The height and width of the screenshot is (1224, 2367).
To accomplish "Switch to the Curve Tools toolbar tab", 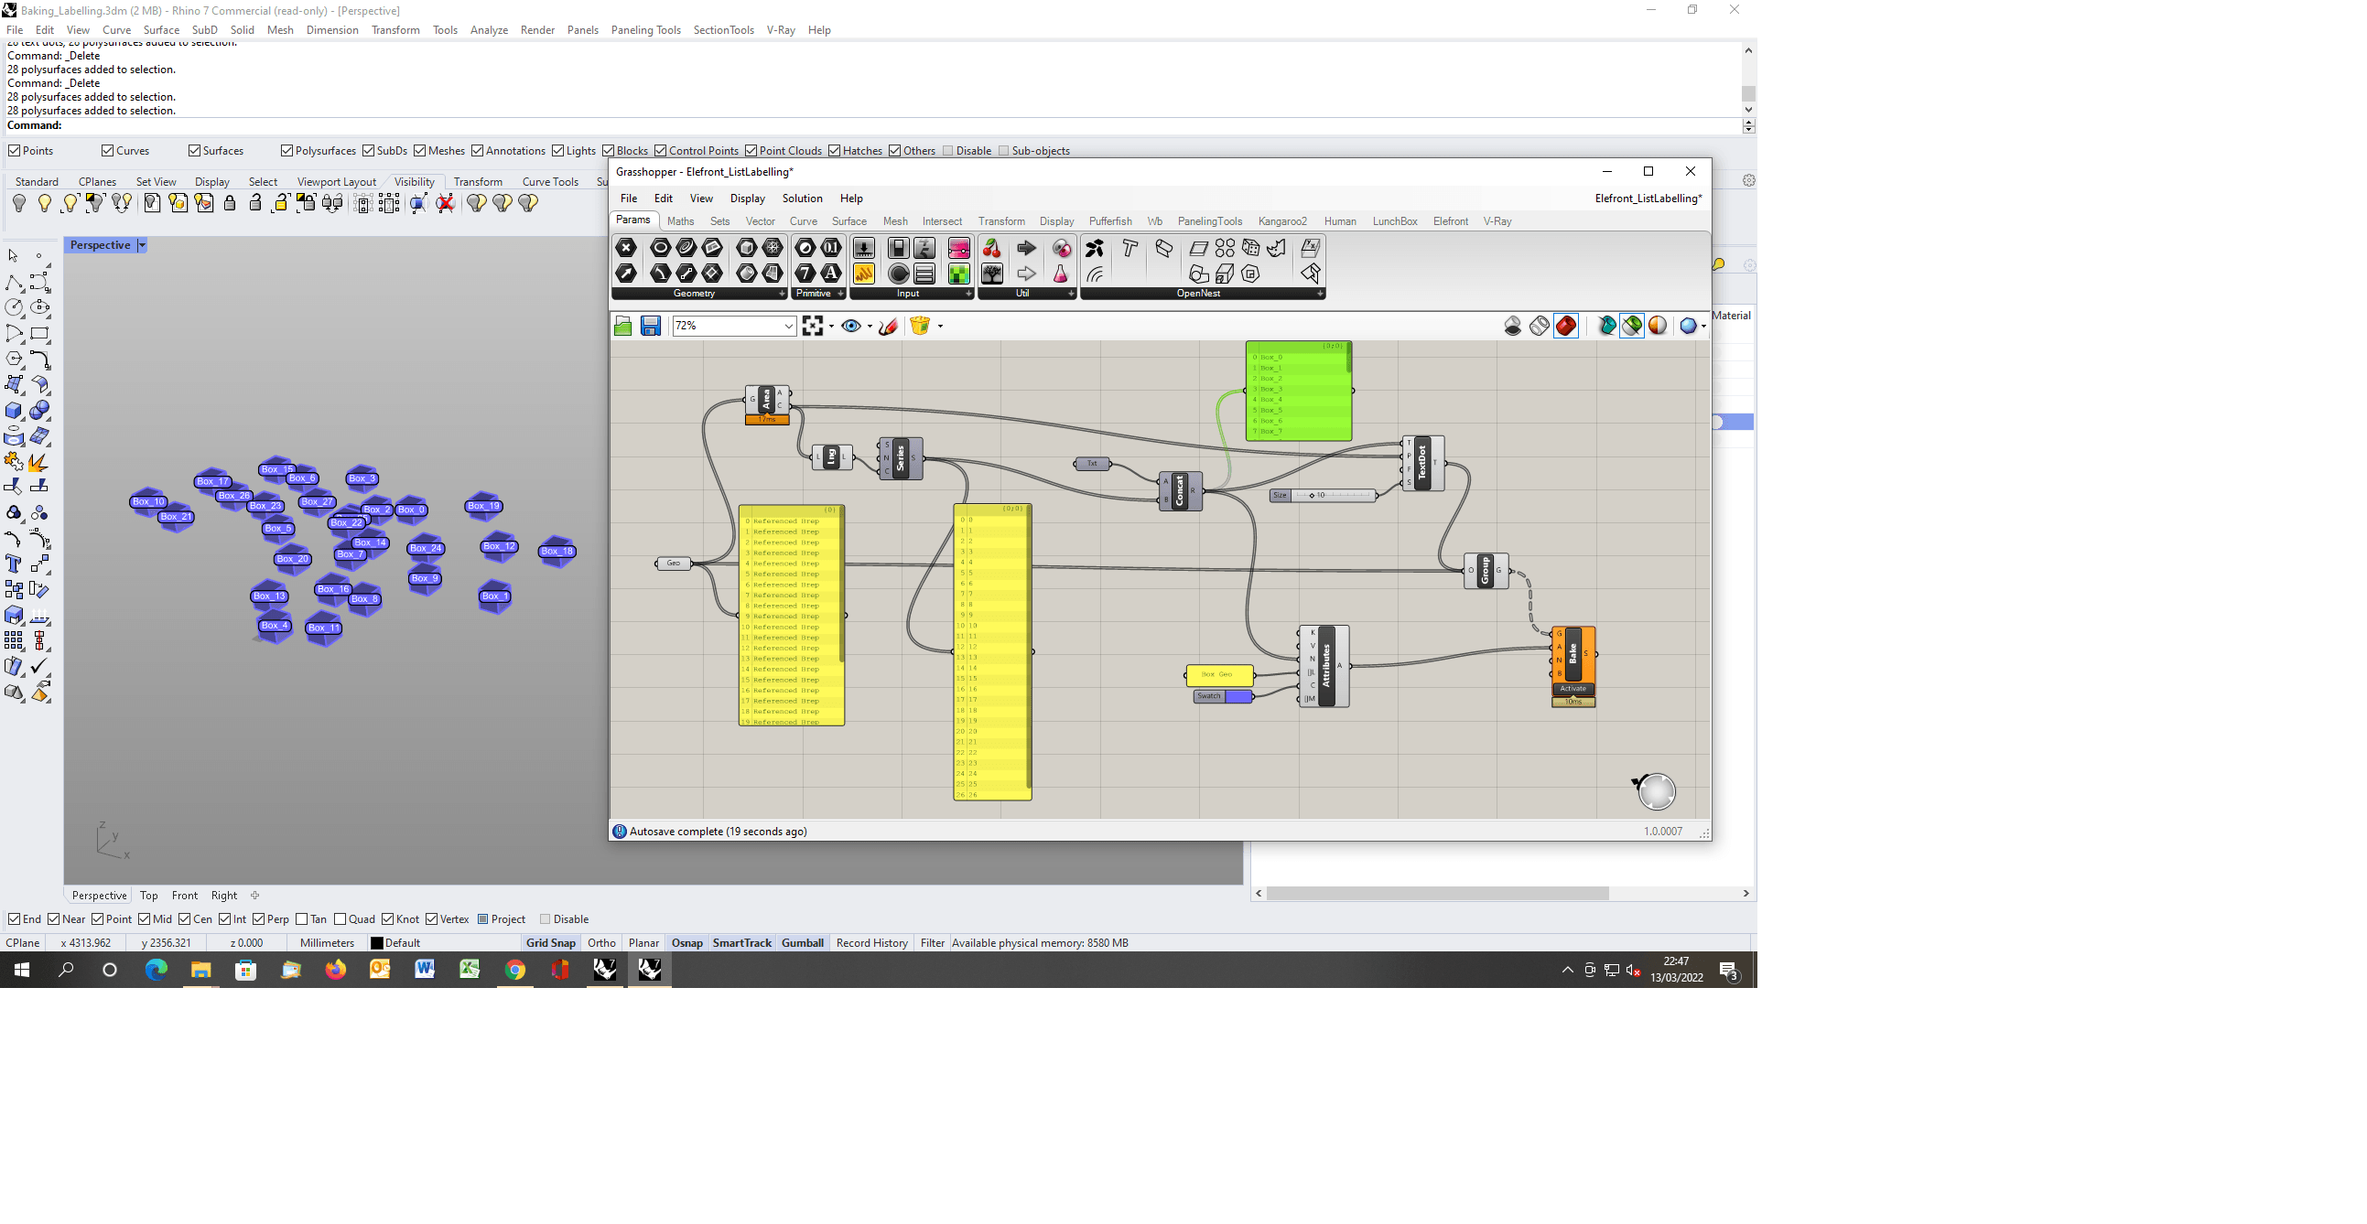I will click(x=550, y=182).
